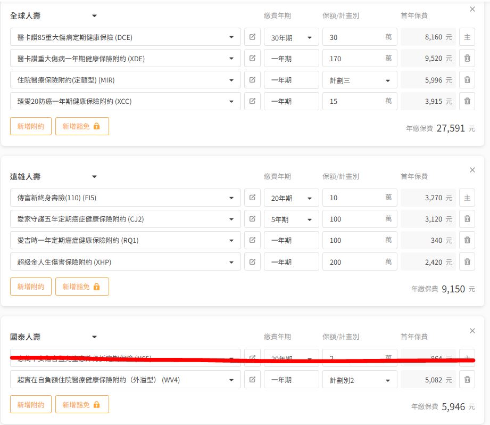Add a rider with 新增附約 under 國泰人壽
490x425 pixels.
coord(31,404)
